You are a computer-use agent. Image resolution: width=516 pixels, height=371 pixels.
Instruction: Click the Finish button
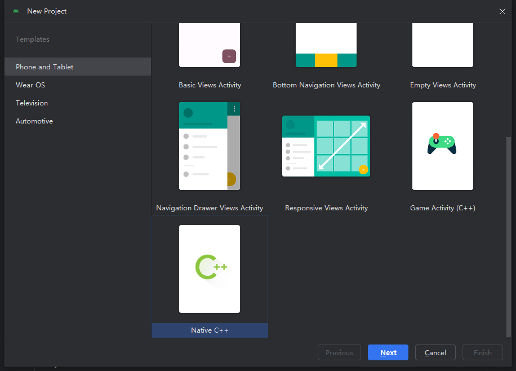(x=482, y=352)
